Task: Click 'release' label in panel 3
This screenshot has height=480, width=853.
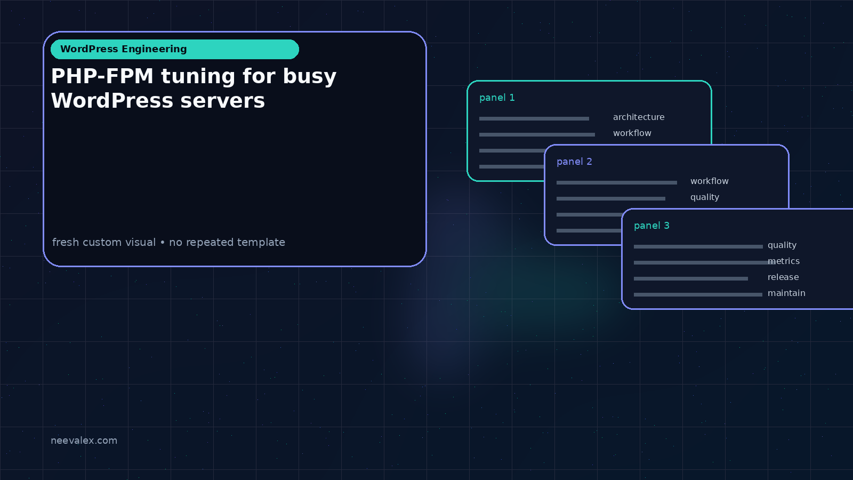Action: tap(783, 277)
